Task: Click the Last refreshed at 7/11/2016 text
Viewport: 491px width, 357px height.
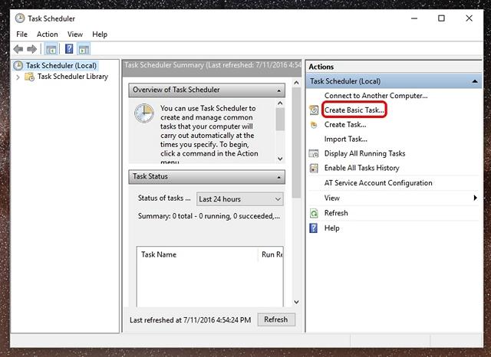Action: point(190,319)
